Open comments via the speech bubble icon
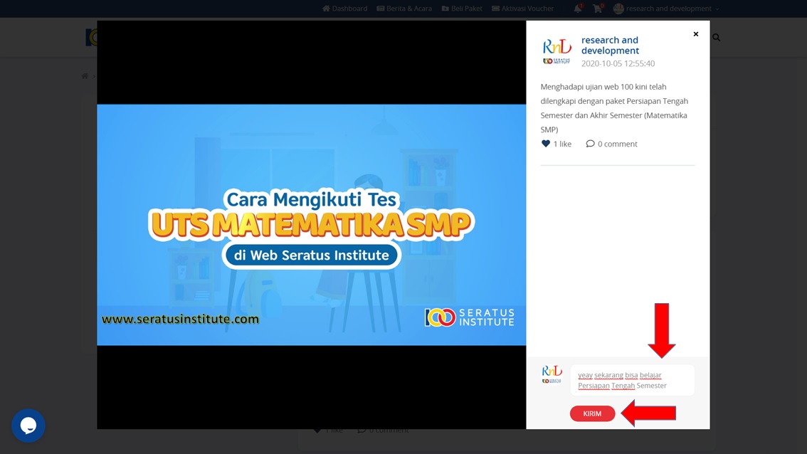Viewport: 807px width, 454px height. click(591, 144)
